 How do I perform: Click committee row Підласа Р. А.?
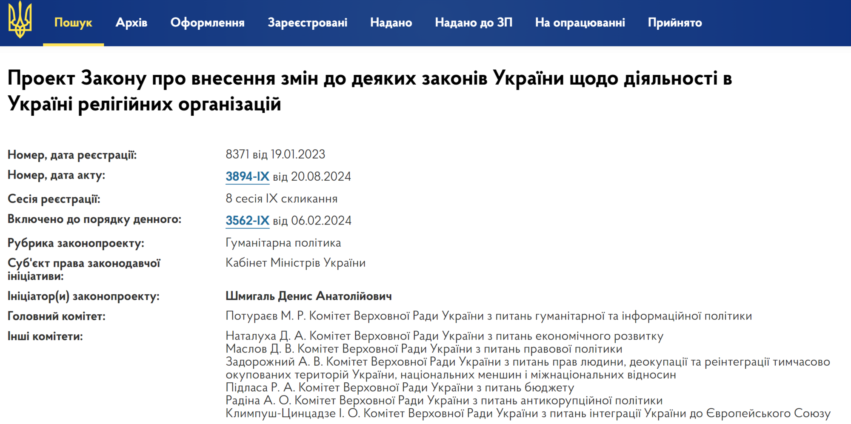(400, 387)
